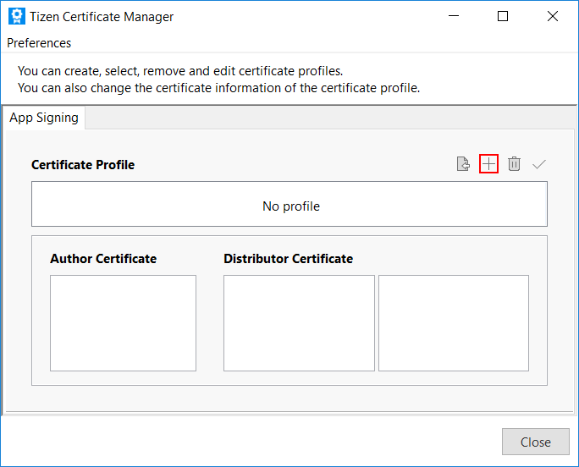579x467 pixels.
Task: Select the 'No profile' list area
Action: click(x=289, y=205)
